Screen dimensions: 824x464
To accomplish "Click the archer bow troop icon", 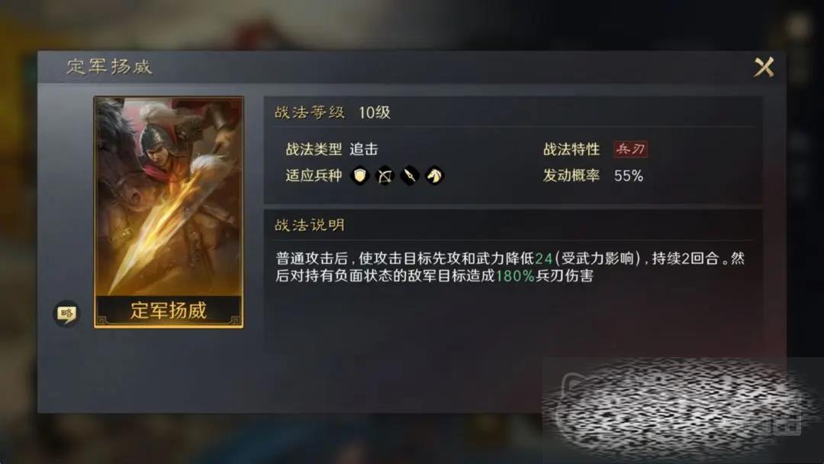I will tap(385, 176).
